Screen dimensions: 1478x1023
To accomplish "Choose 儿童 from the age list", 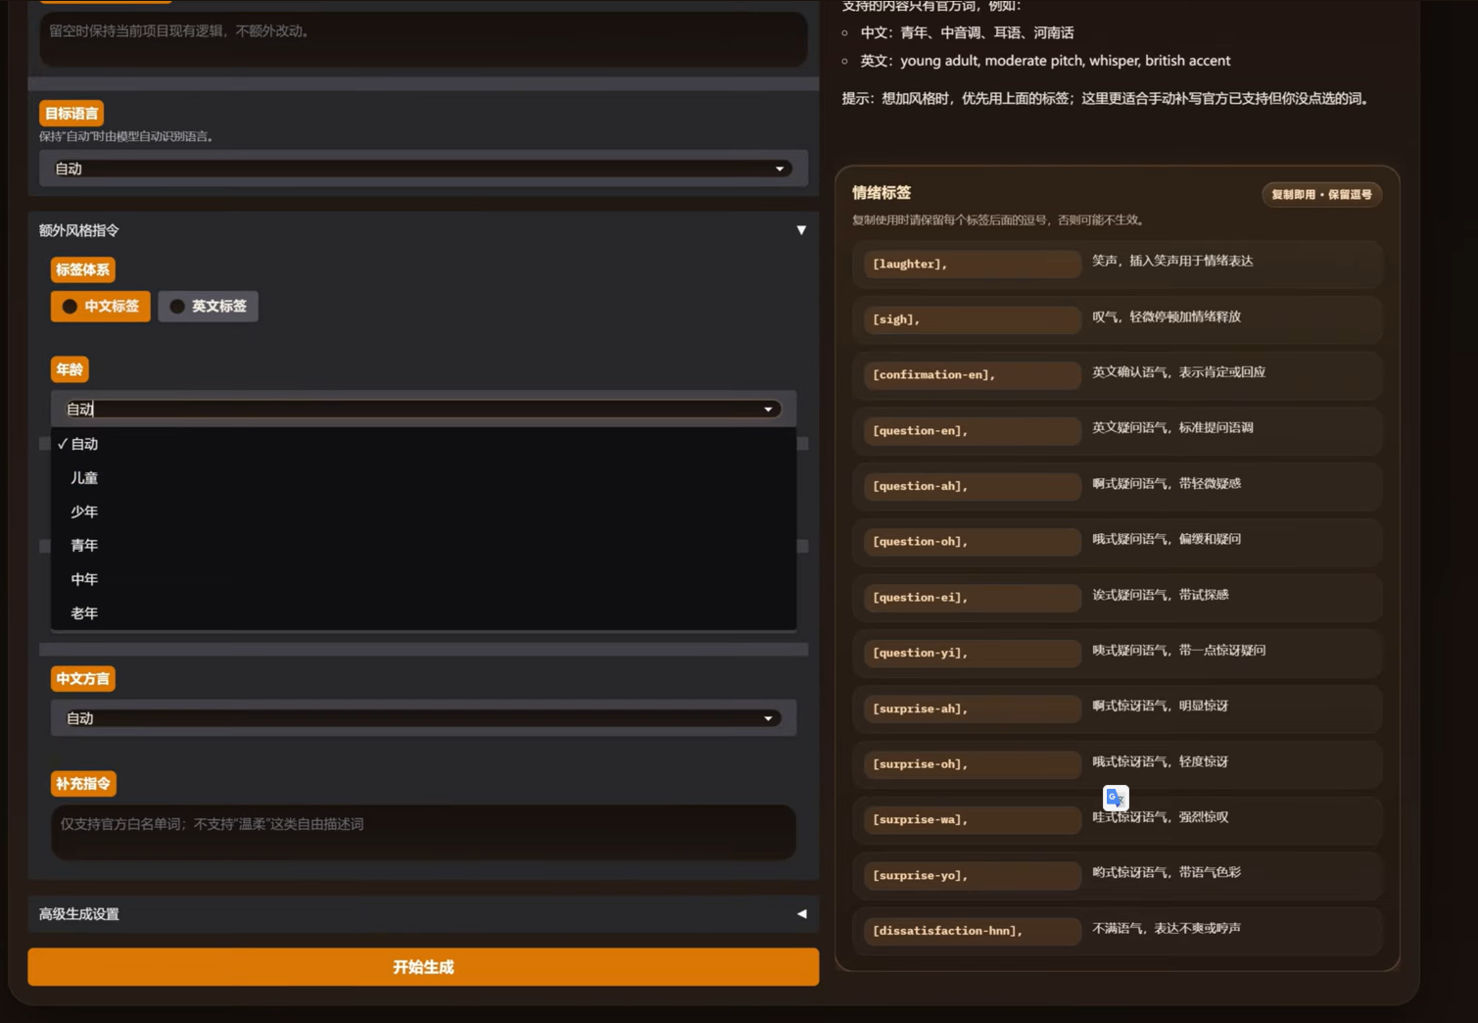I will click(84, 478).
